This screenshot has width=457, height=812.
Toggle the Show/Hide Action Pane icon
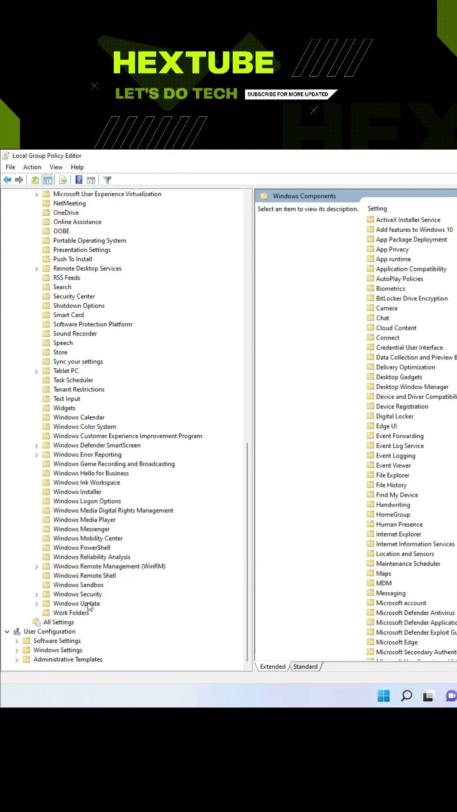(91, 180)
